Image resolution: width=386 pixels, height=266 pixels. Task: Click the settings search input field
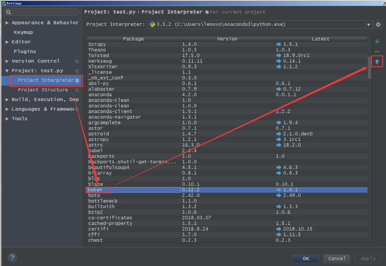pos(43,12)
